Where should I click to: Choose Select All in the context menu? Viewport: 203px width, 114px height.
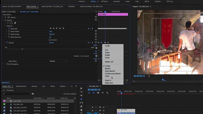[x=109, y=62]
